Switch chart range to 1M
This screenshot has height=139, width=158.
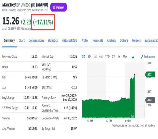tap(95, 57)
